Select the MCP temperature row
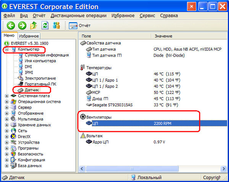Screen dimensions: 229x182 click(x=133, y=93)
